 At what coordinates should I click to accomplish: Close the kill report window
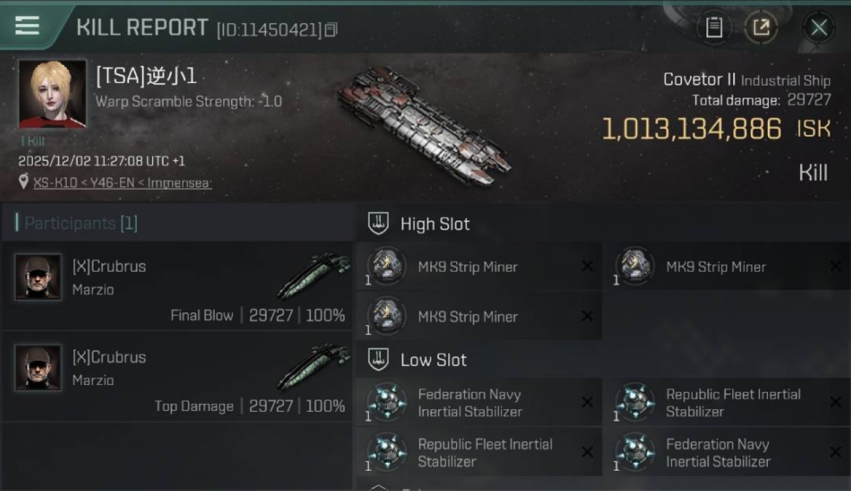point(819,27)
